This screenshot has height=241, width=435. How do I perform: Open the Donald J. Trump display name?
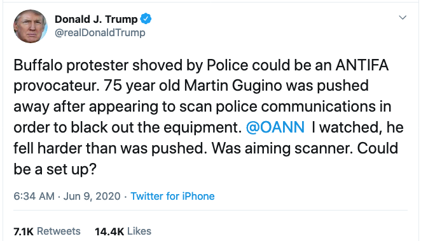96,19
